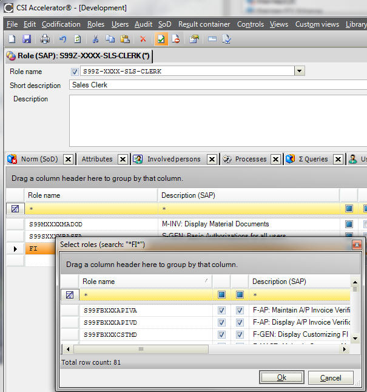The height and width of the screenshot is (392, 367).
Task: Toggle second checkbox for S99FBXXXAPIVA
Action: (240, 310)
